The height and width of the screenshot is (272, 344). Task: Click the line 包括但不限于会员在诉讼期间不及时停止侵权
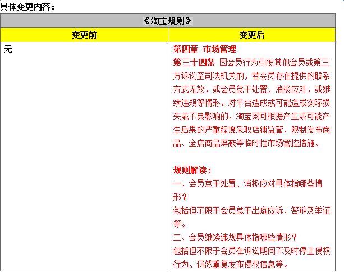251,251
